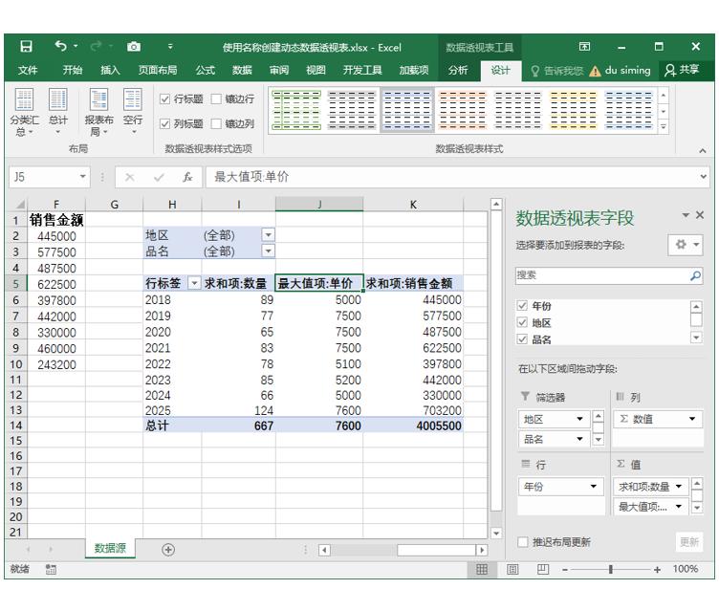Open the field pane tools gear menu
Screen dimensions: 719x611
(x=686, y=245)
